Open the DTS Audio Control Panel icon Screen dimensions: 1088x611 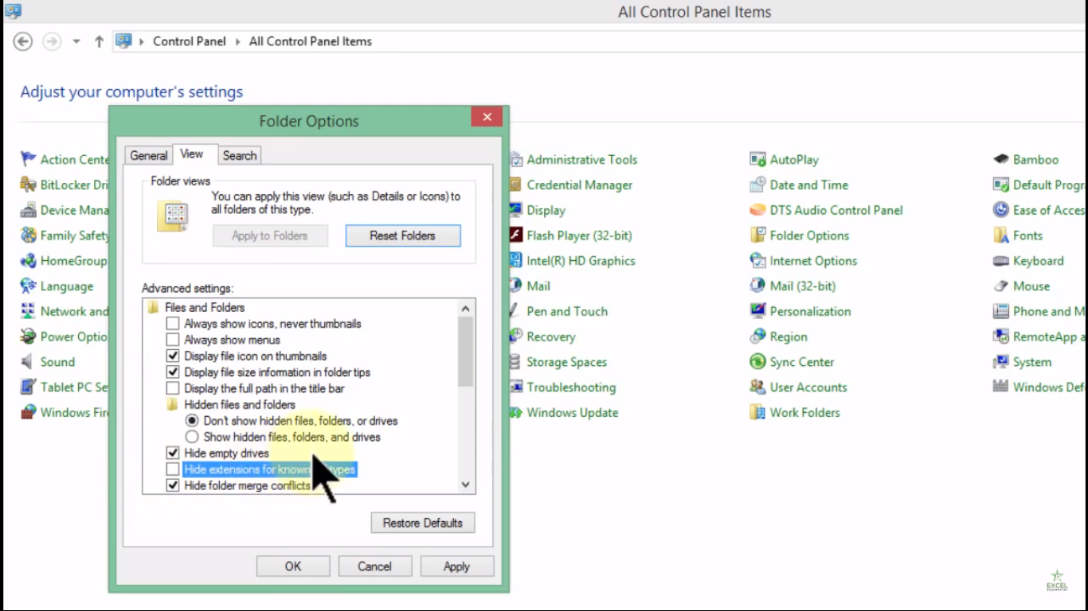click(826, 210)
